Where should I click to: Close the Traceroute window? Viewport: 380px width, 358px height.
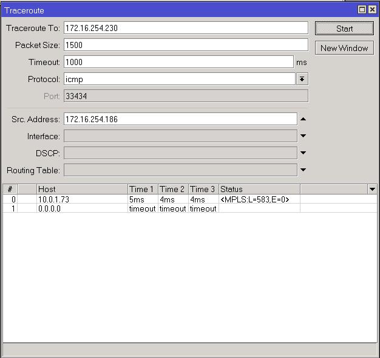click(x=372, y=10)
